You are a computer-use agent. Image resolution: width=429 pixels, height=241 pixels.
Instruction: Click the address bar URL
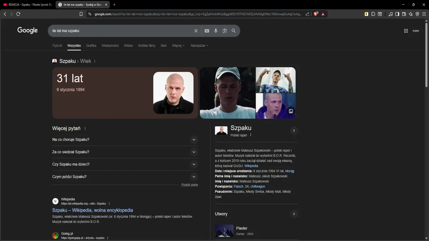coord(198,14)
